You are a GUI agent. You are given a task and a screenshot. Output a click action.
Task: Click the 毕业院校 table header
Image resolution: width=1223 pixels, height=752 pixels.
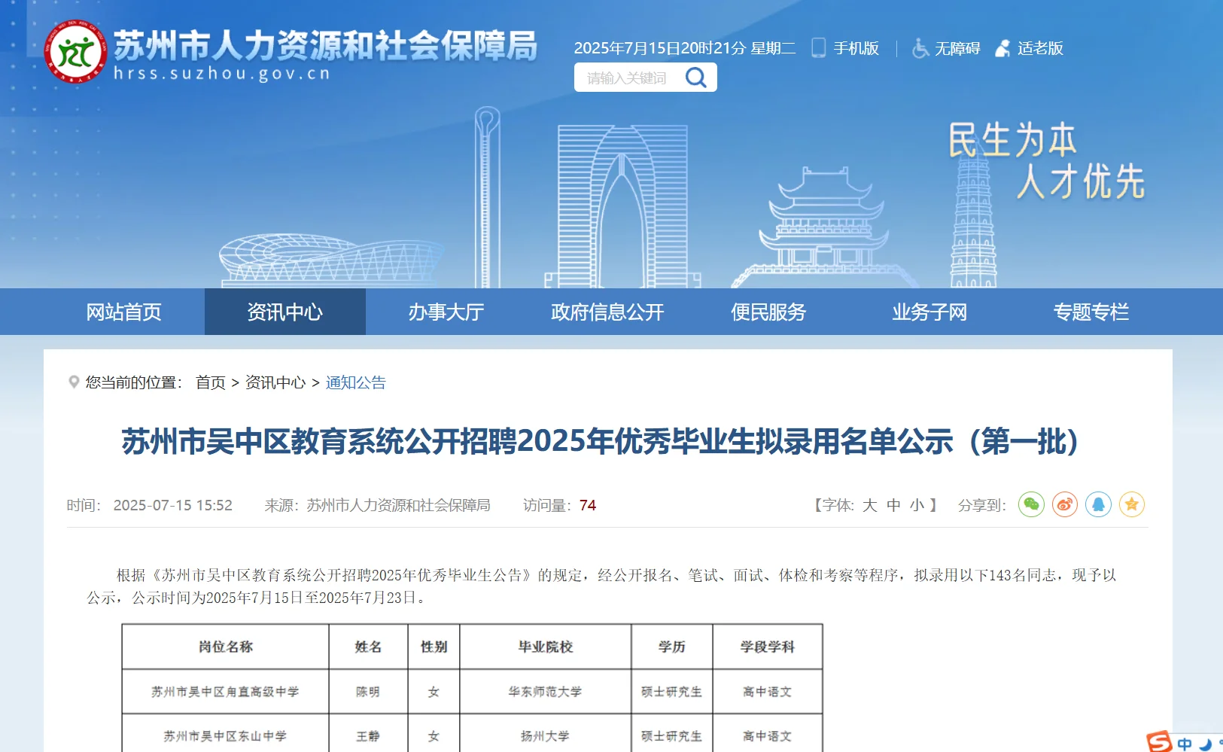545,647
